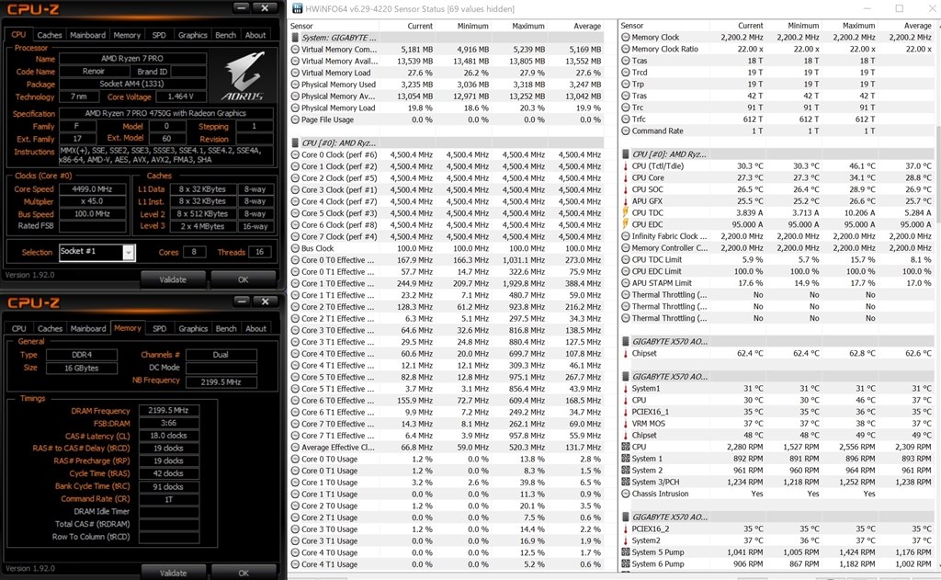Click the Chassis Intrusion sensor icon
The height and width of the screenshot is (580, 941).
coord(625,495)
